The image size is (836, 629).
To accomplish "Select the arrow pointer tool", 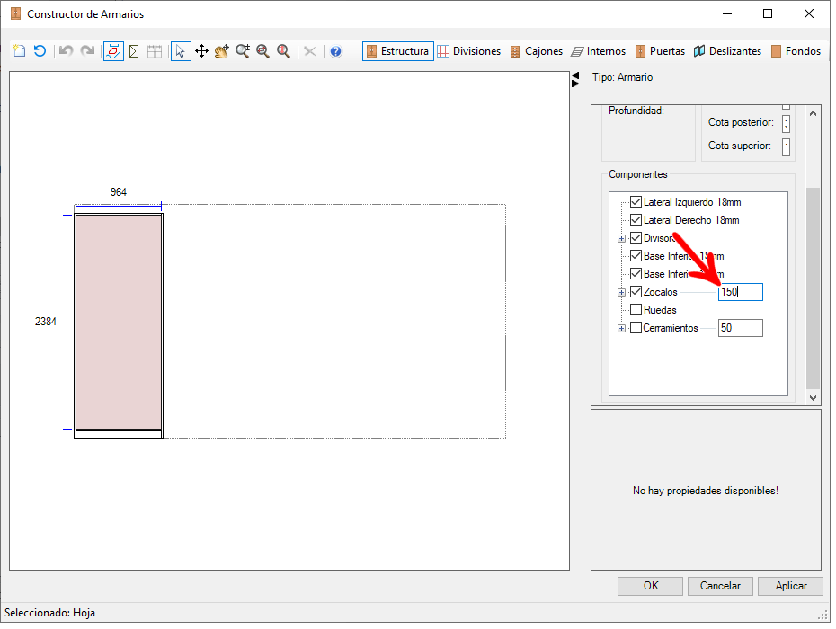I will 181,51.
